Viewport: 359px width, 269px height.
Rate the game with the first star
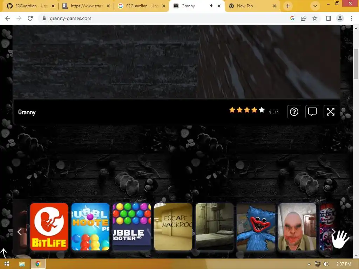click(x=232, y=110)
